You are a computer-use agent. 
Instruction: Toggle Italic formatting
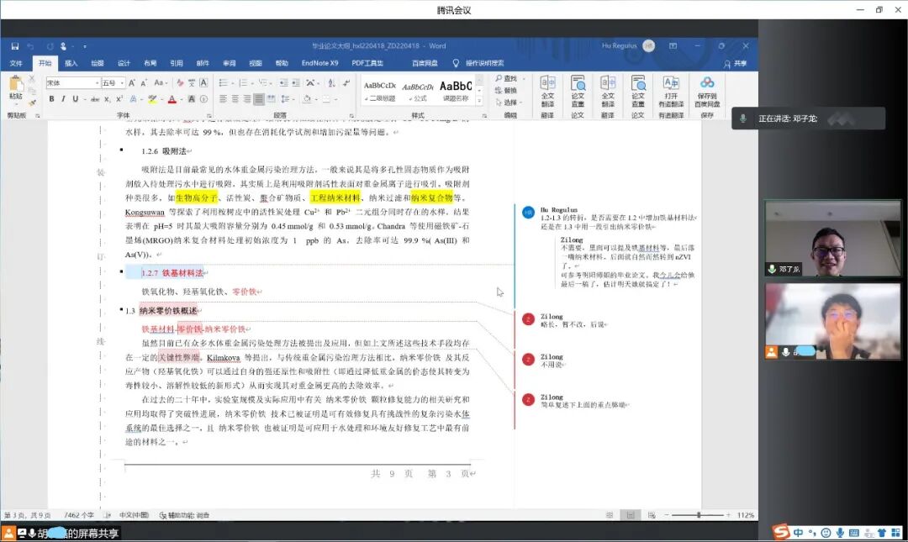click(x=63, y=99)
